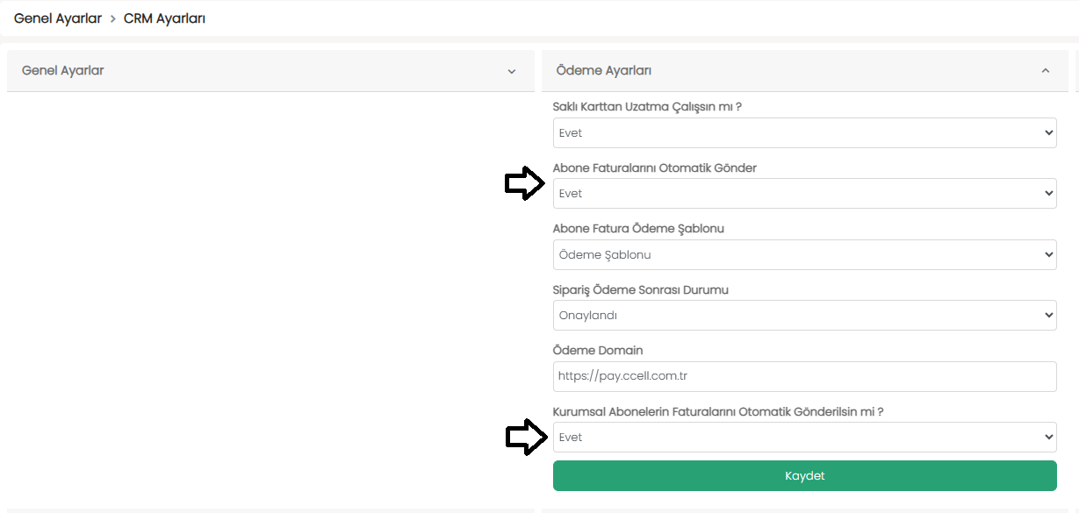Collapse the Ödeme Ayarları panel chevron
This screenshot has width=1079, height=513.
click(1046, 71)
